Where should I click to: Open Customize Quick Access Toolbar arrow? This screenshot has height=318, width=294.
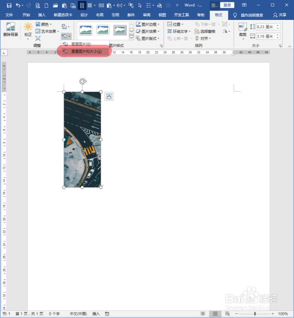pos(177,5)
